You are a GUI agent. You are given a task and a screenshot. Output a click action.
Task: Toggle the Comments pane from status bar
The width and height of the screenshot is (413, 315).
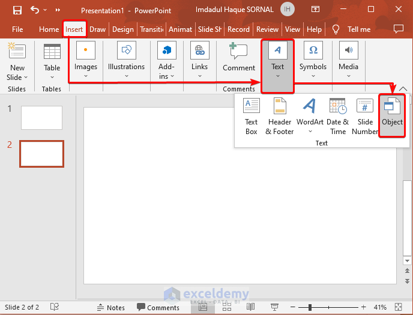click(158, 307)
